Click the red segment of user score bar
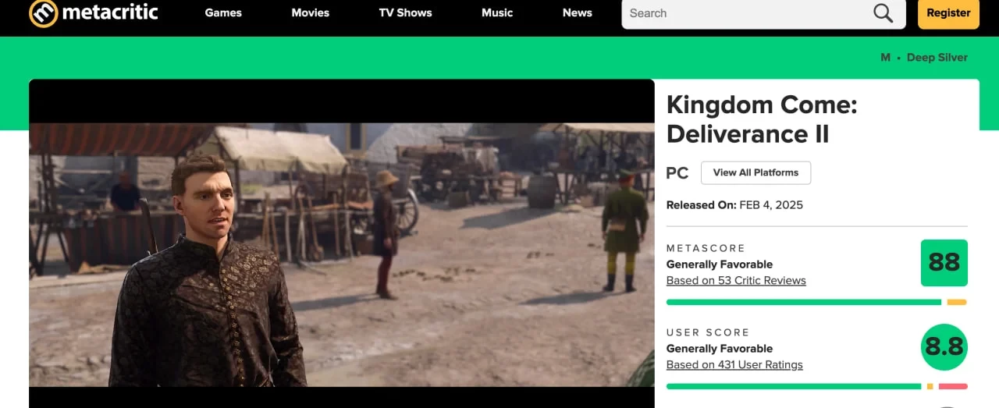 pyautogui.click(x=952, y=386)
